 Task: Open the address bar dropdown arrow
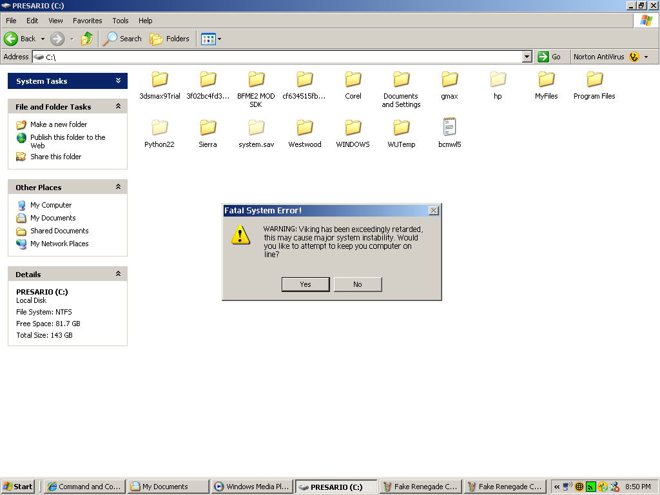(527, 57)
